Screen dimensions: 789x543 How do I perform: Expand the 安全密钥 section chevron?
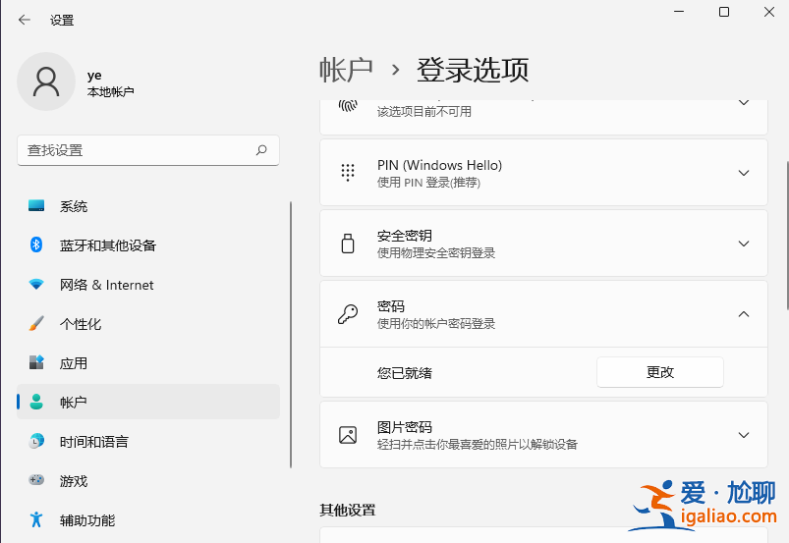click(x=744, y=244)
